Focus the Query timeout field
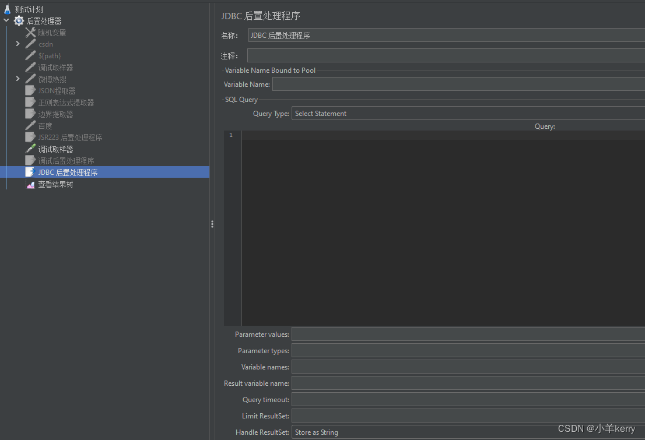645x440 pixels. pos(468,400)
